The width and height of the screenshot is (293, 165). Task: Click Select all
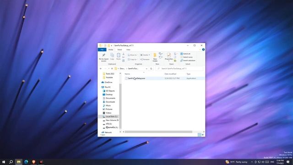(185, 54)
